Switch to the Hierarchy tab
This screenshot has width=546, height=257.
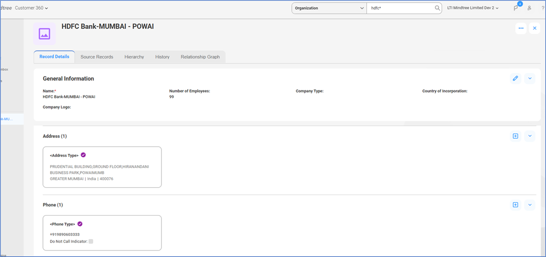coord(134,57)
